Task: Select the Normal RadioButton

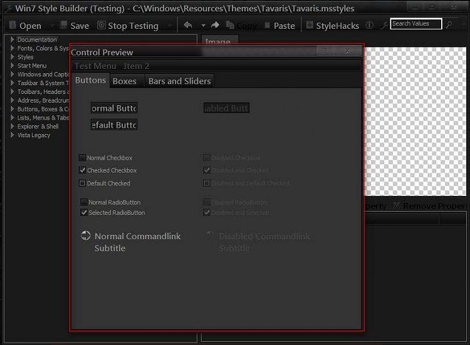Action: coord(84,202)
